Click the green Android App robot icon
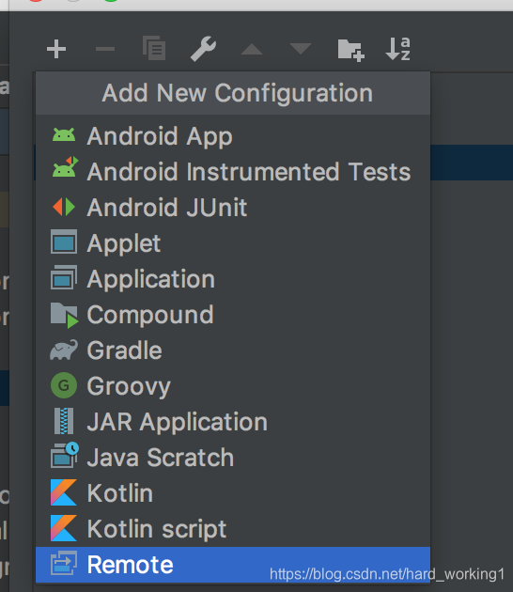 pyautogui.click(x=64, y=135)
